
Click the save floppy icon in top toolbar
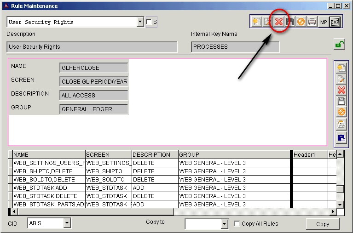tap(290, 22)
